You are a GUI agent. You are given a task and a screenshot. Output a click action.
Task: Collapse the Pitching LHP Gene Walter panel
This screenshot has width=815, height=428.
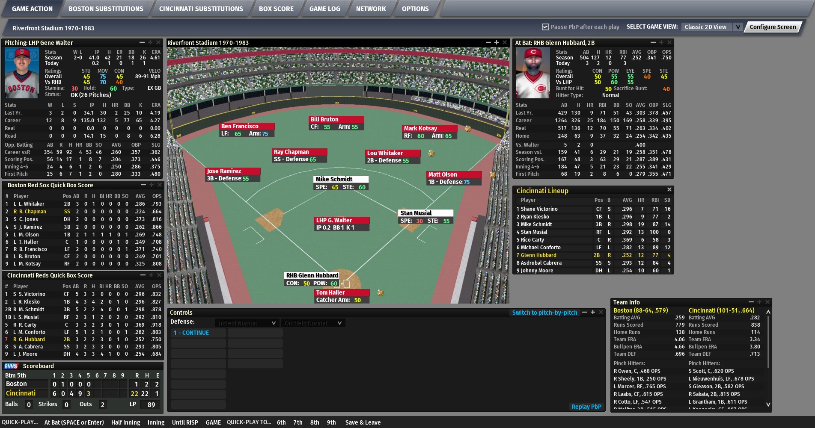click(142, 43)
